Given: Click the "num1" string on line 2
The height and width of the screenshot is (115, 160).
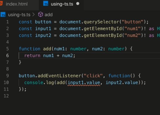Looking at the screenshot, I should [x=133, y=29].
